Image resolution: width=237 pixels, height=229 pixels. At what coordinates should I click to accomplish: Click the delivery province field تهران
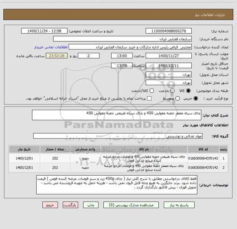(x=169, y=75)
